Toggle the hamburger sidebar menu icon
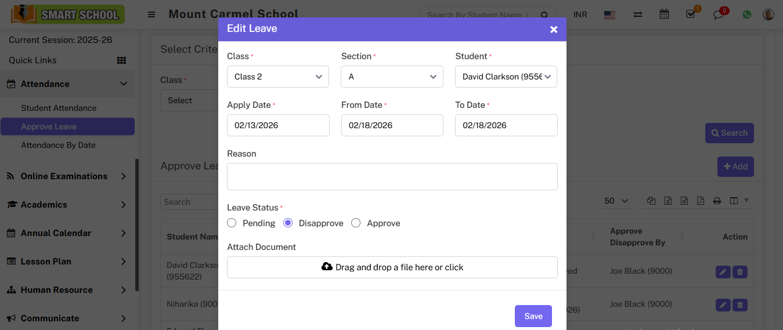The width and height of the screenshot is (783, 330). click(151, 14)
